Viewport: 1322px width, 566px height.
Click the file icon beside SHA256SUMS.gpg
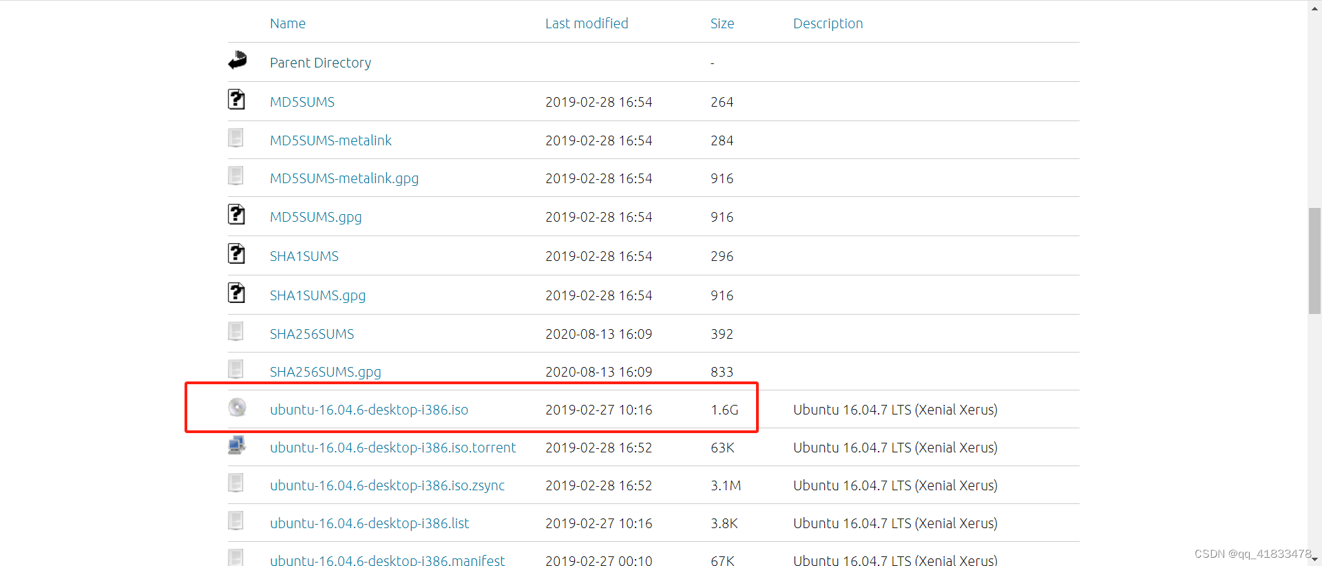[235, 370]
